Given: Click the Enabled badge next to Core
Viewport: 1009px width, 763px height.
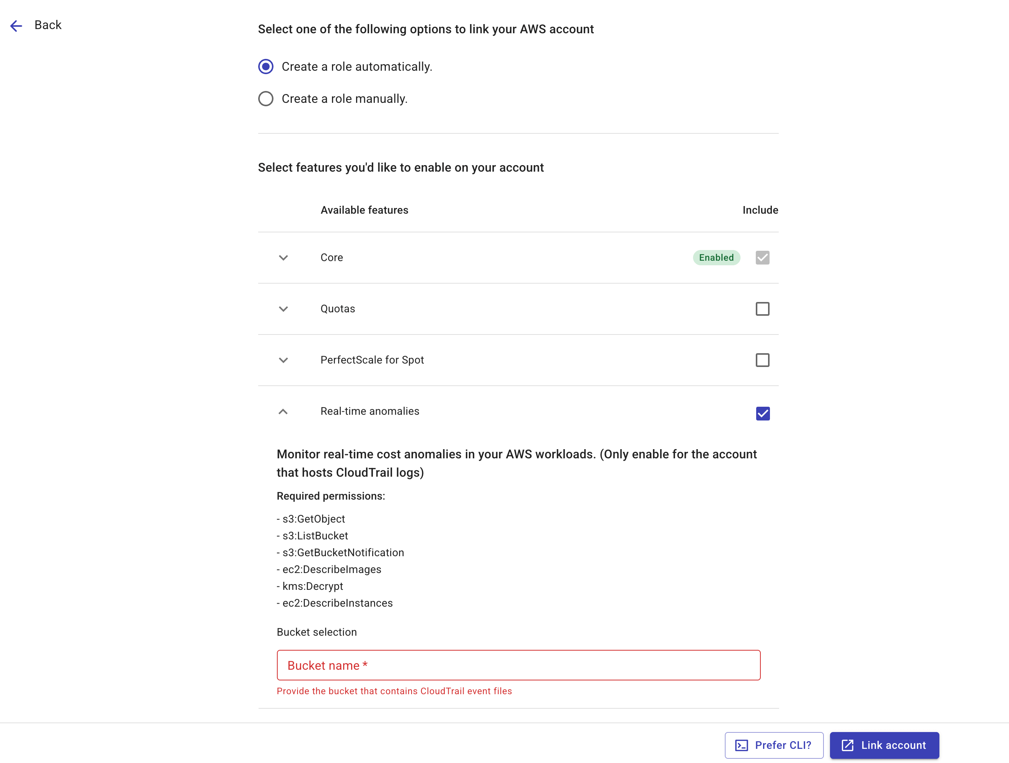Looking at the screenshot, I should (x=716, y=258).
